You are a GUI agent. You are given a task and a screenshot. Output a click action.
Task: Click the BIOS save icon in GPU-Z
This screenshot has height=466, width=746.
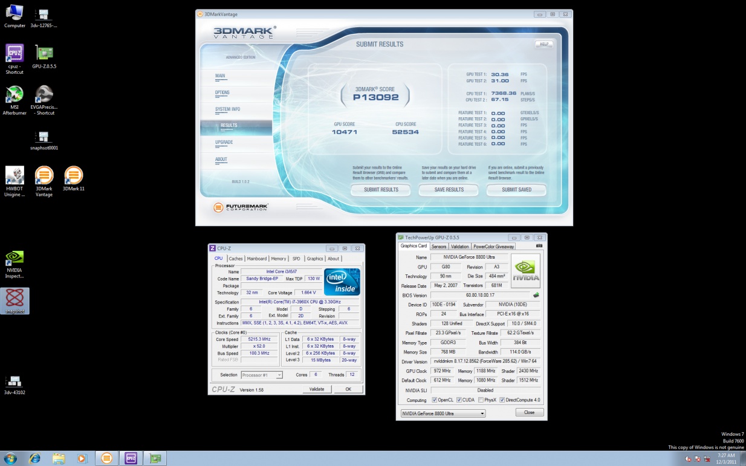536,296
